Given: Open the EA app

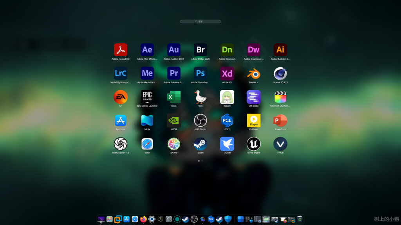Looking at the screenshot, I should 121,97.
